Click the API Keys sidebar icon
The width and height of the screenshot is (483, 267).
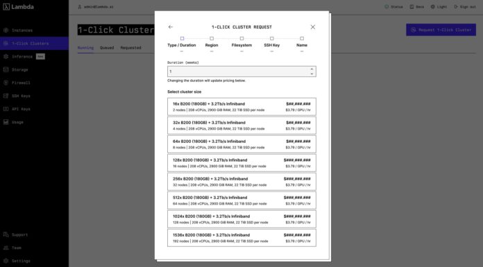[x=6, y=109]
